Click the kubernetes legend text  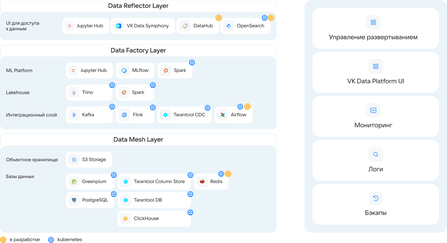[x=70, y=239]
